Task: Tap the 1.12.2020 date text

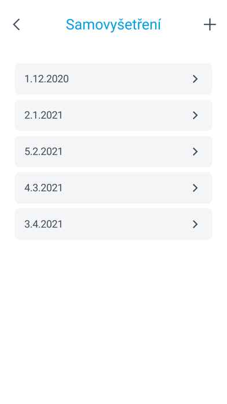Action: [46, 79]
